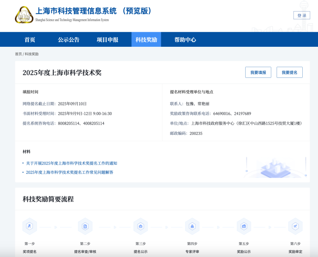This screenshot has height=257, width=318.
Task: Click the 奖励公示 step five icon
Action: [244, 226]
